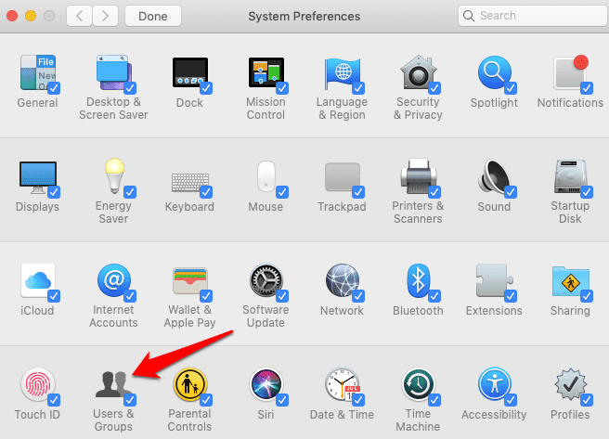Open Internet Accounts @ icon
Screen dimensions: 609x439
click(114, 280)
